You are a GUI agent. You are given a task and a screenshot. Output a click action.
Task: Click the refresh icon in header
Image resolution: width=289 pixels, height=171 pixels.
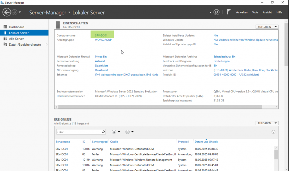tap(216, 12)
